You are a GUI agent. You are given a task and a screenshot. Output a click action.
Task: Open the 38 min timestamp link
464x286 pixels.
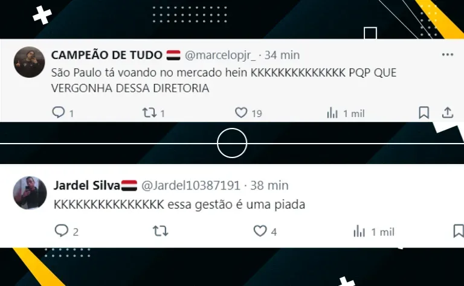[269, 186]
